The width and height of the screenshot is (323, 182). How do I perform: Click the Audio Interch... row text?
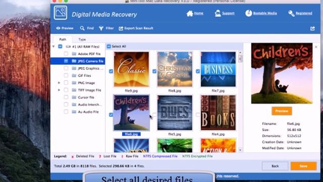click(90, 105)
